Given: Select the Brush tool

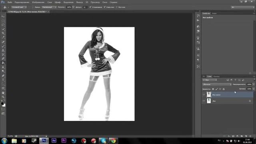Looking at the screenshot, I should tap(3, 46).
